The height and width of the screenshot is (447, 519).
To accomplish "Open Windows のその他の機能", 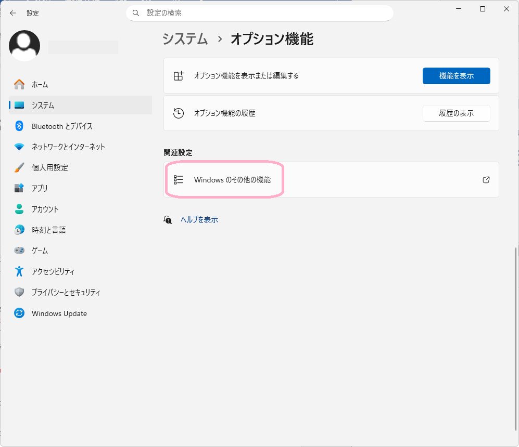I will tap(232, 180).
